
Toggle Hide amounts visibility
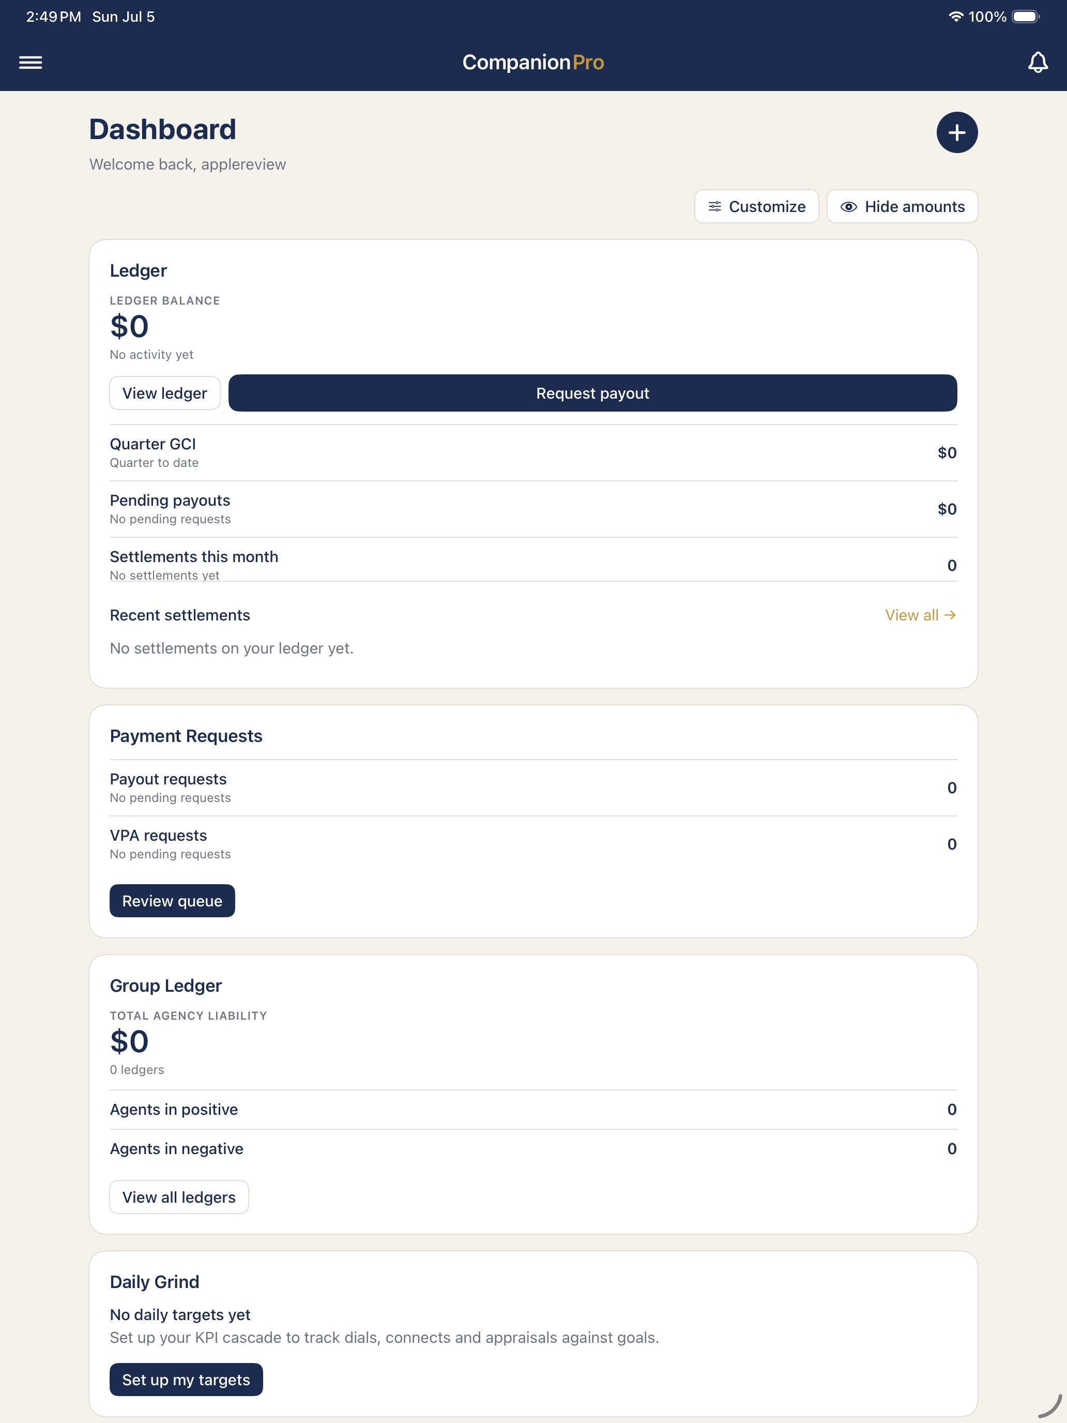[x=902, y=206]
